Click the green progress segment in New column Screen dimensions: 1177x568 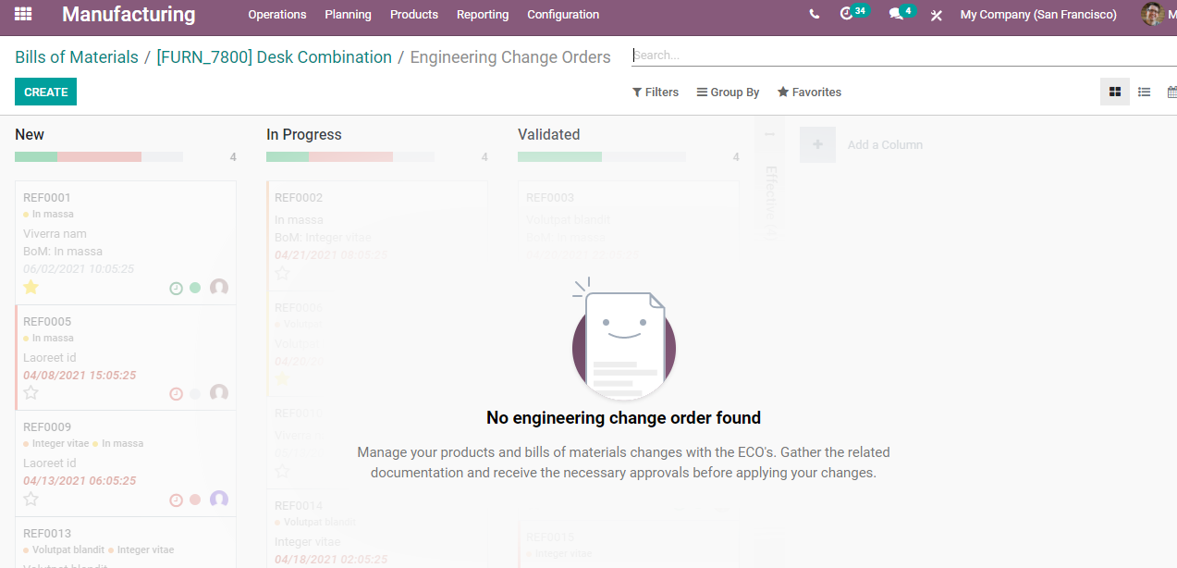click(x=36, y=156)
